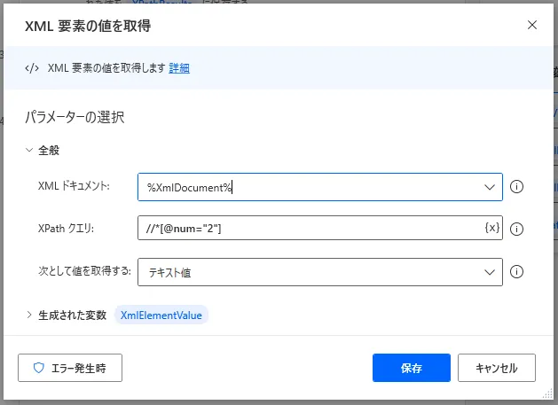
Task: Expand the 生成された変数 section
Action: [29, 315]
